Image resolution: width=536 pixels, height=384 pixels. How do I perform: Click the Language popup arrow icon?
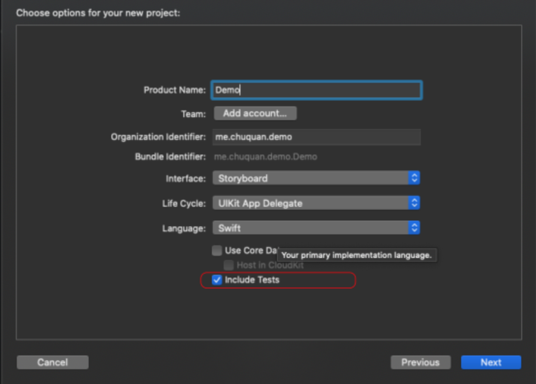tap(414, 228)
